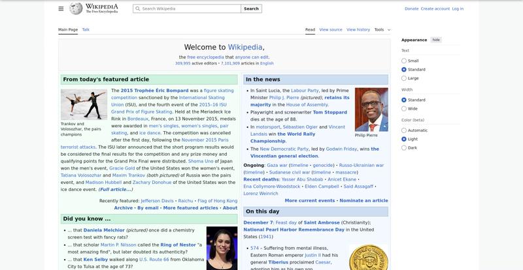Open the Daniela Melchior photo
This screenshot has height=270, width=523.
point(222,248)
